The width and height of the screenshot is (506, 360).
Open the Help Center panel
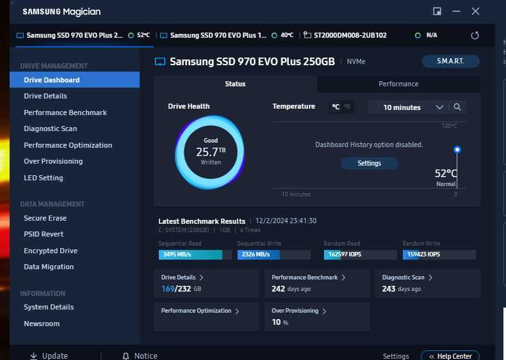[450, 356]
